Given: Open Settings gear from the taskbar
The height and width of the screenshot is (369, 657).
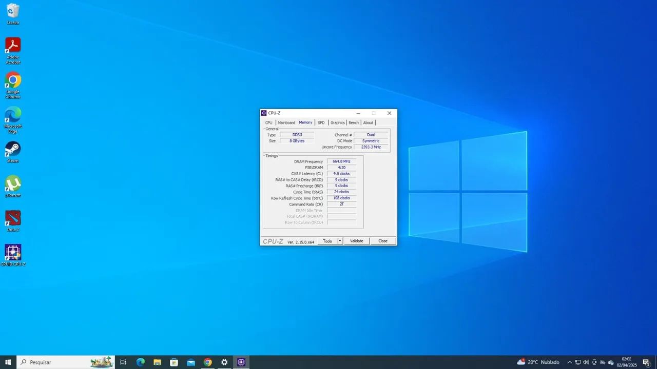Looking at the screenshot, I should (224, 362).
